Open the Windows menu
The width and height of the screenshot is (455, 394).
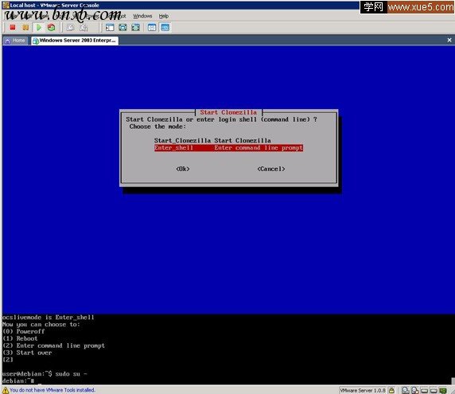(x=142, y=16)
